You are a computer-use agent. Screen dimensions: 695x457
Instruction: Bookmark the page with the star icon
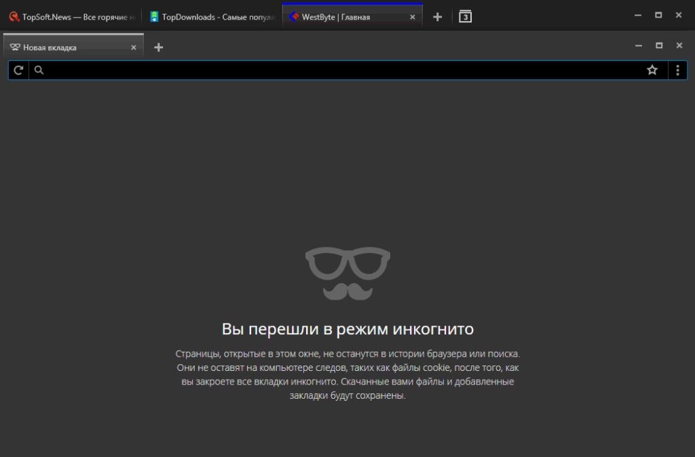tap(652, 70)
